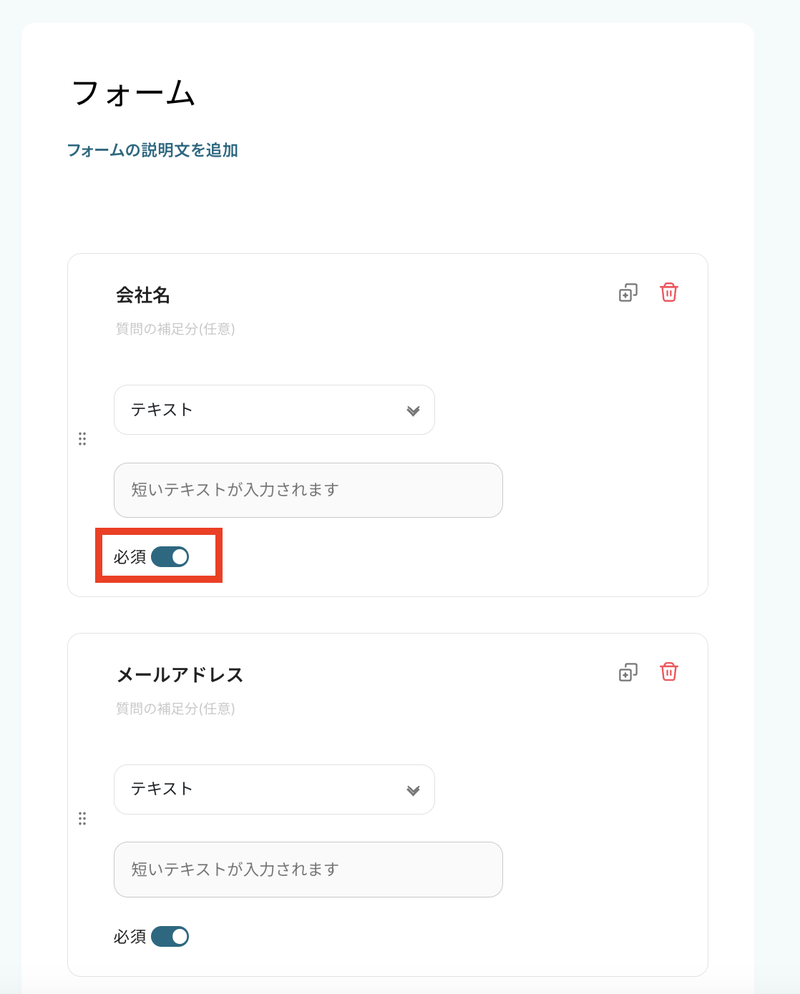Screen dimensions: 800x994
Task: Click the 会社名 drag handle dots
Action: click(x=82, y=438)
